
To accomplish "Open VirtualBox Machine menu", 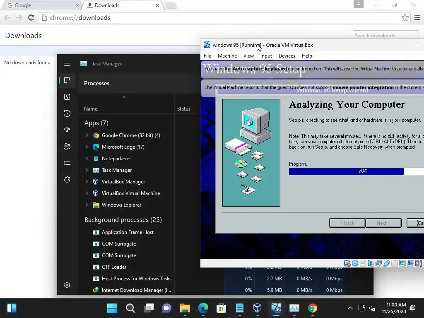I will pos(227,56).
